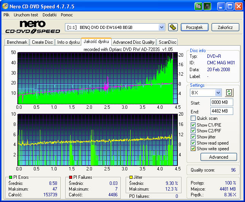The width and height of the screenshot is (245, 202).
Task: Click the PI Errors average 8.58
Action: [53, 183]
